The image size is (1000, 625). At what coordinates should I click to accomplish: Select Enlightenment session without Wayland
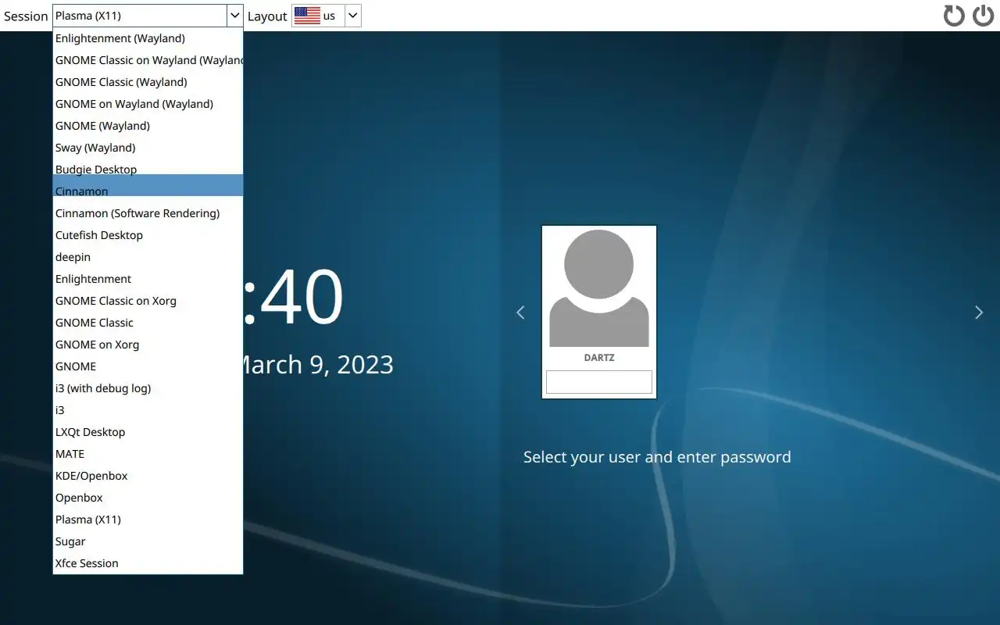click(148, 279)
